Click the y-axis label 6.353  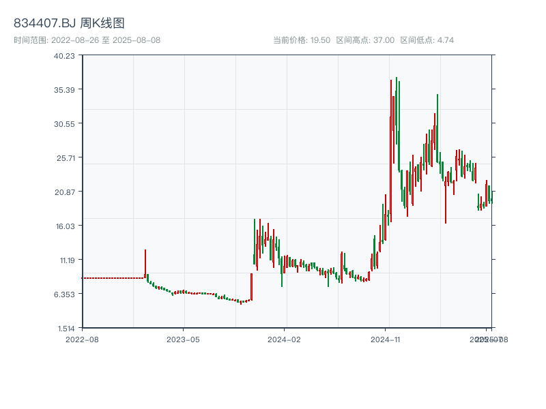(x=64, y=294)
